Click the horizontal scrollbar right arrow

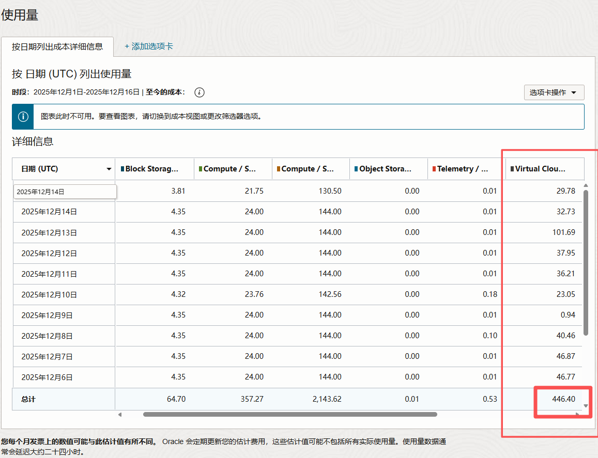click(577, 414)
